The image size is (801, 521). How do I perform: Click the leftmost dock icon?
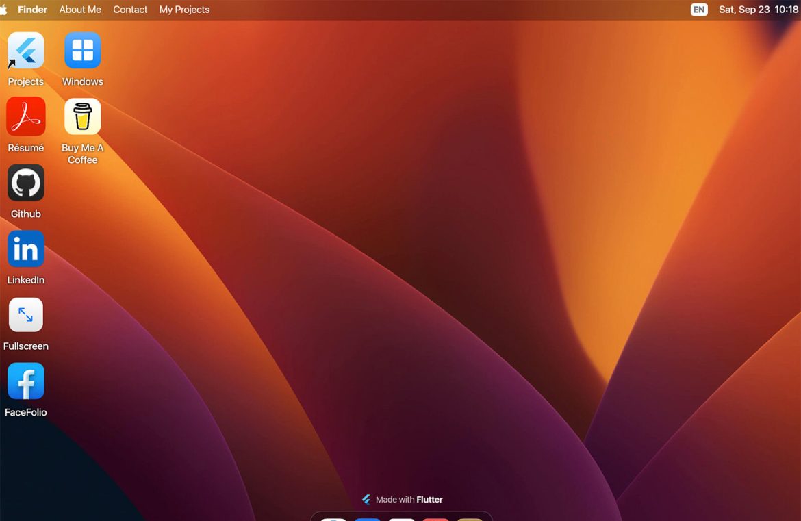click(333, 519)
